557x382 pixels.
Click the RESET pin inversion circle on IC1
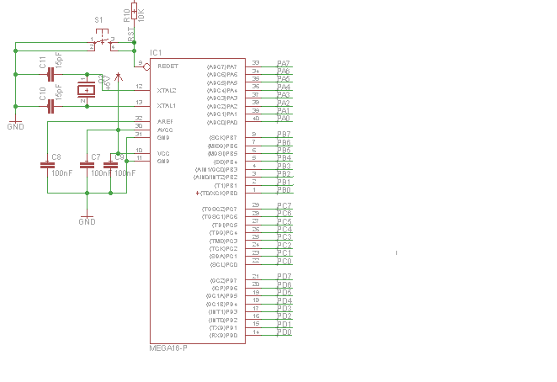146,66
